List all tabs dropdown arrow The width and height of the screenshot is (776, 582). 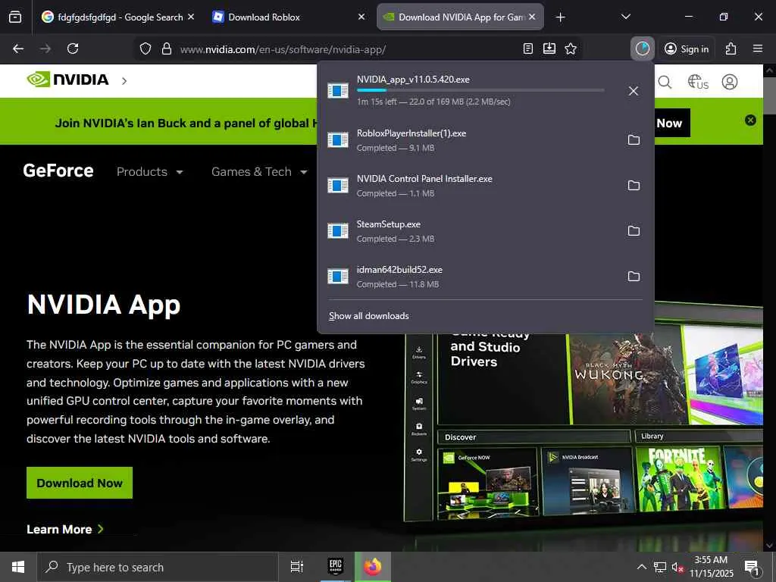click(625, 17)
